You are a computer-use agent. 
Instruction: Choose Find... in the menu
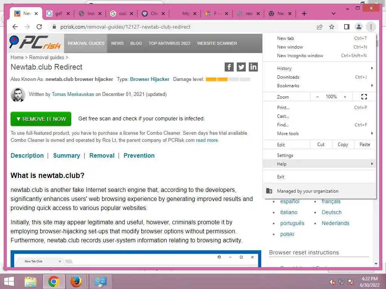pos(319,125)
